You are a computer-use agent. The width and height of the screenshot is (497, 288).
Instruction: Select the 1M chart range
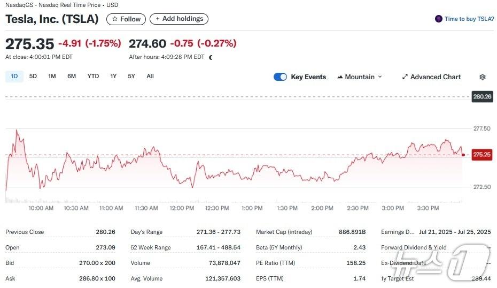52,77
